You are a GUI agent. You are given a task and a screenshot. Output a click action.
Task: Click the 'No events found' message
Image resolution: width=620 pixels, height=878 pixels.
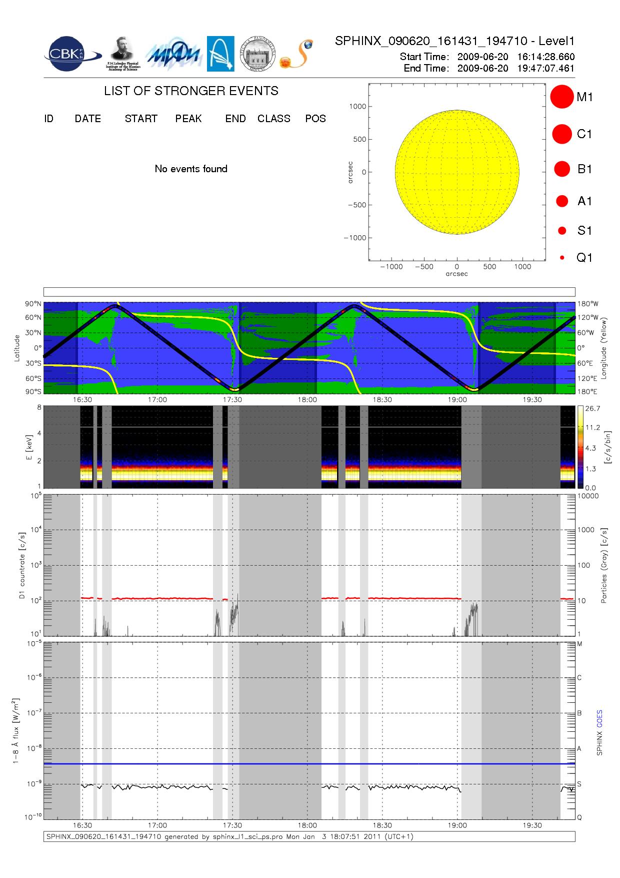[191, 169]
